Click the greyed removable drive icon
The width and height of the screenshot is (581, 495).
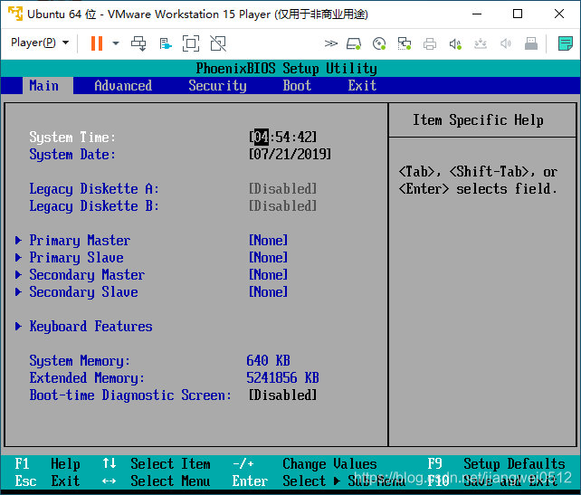click(531, 43)
